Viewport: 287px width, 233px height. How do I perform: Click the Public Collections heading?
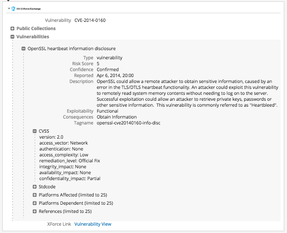click(x=36, y=29)
